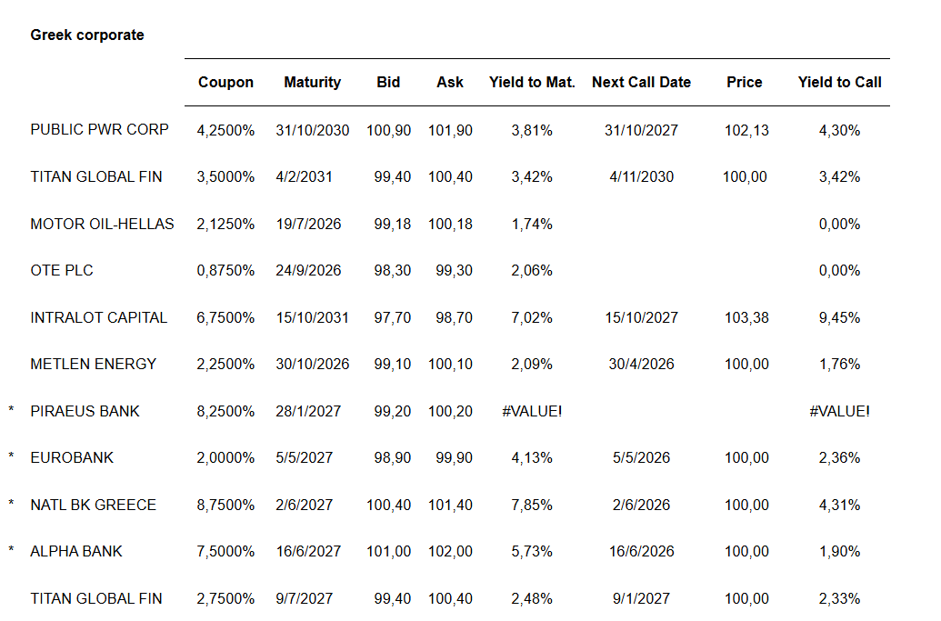
Task: Select the Yield to Mat. column header
Action: pyautogui.click(x=532, y=82)
